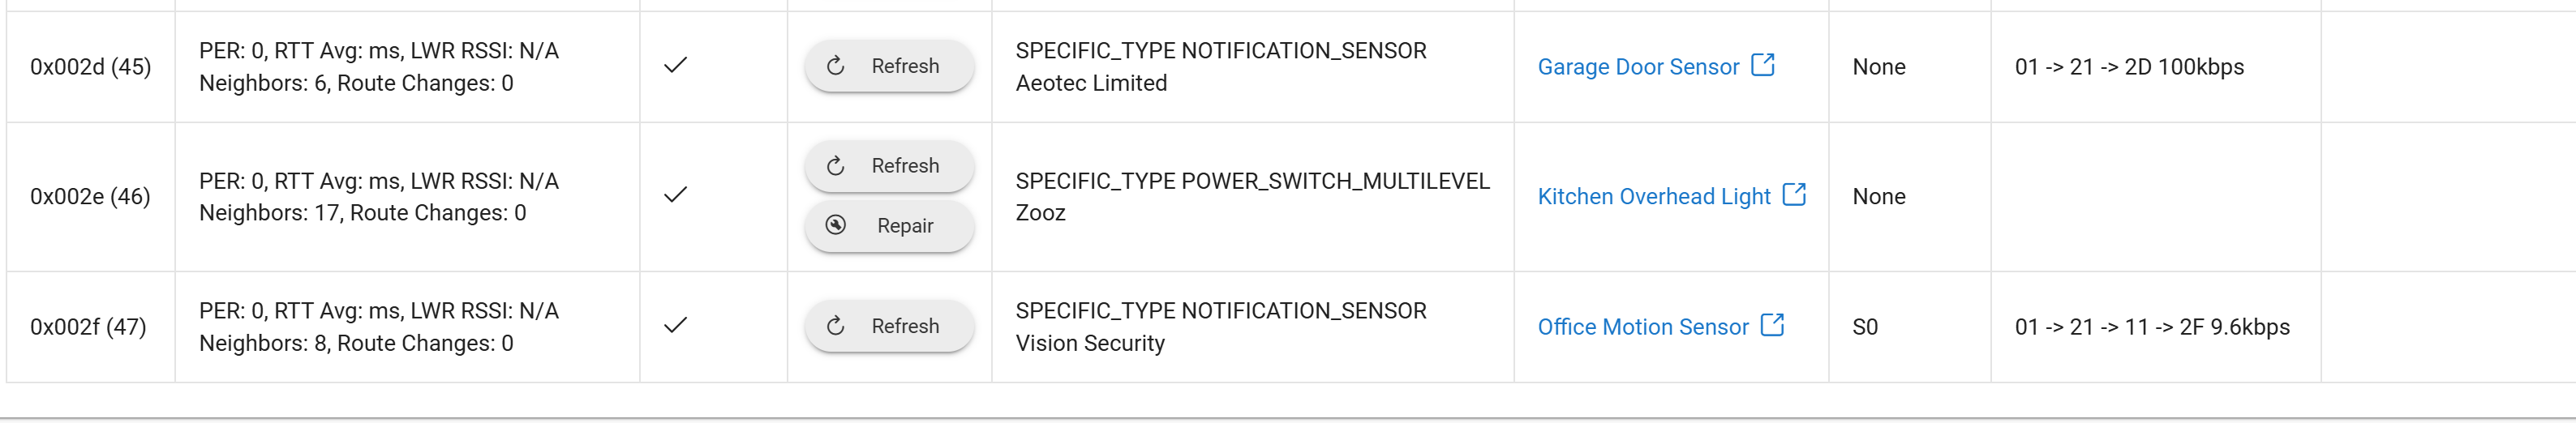Click Neighbors: 17 stats for node 46
Screen dimensions: 2576x423
(x=362, y=213)
